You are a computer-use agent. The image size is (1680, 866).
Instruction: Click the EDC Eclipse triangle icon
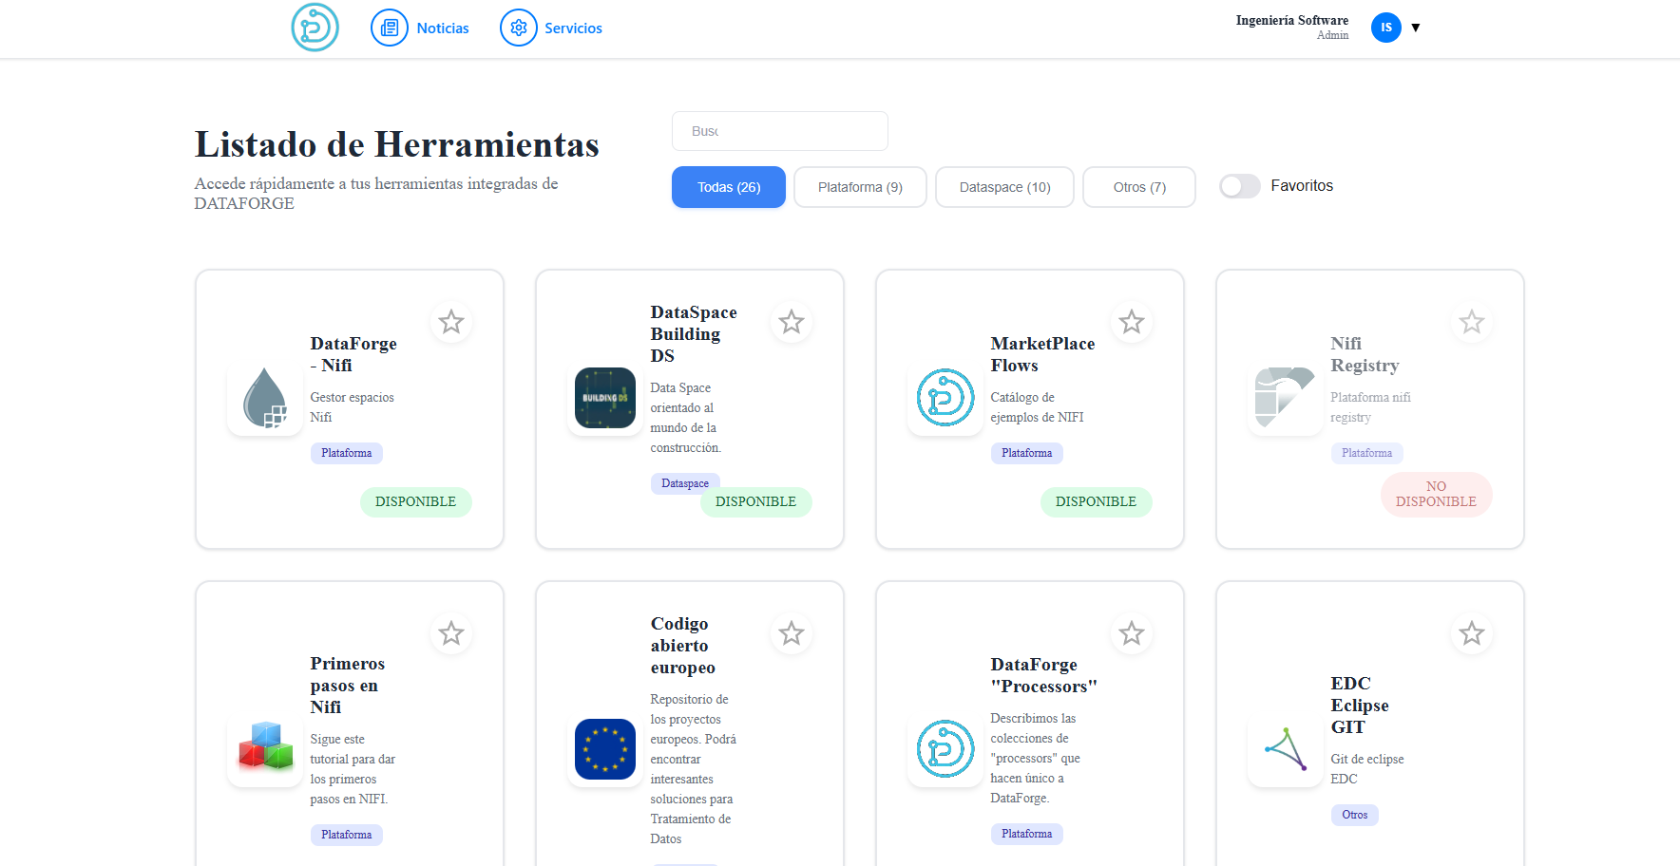point(1286,749)
